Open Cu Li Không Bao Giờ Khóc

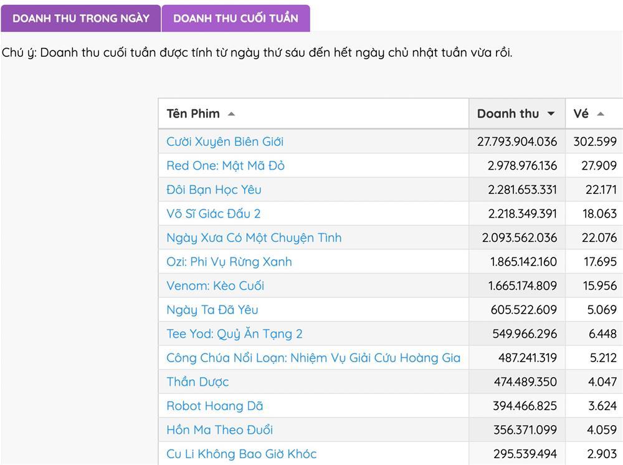(241, 454)
